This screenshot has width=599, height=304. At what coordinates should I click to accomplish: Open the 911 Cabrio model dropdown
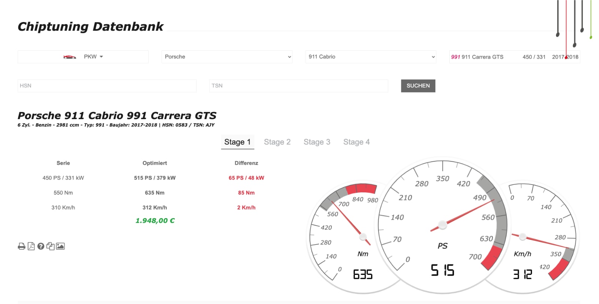coord(371,57)
